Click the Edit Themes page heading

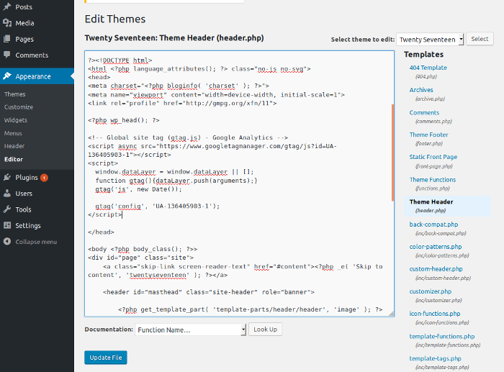pos(115,19)
